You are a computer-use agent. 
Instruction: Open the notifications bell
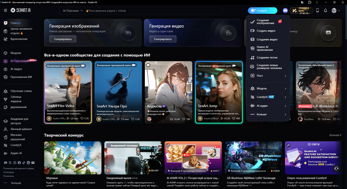pyautogui.click(x=325, y=10)
